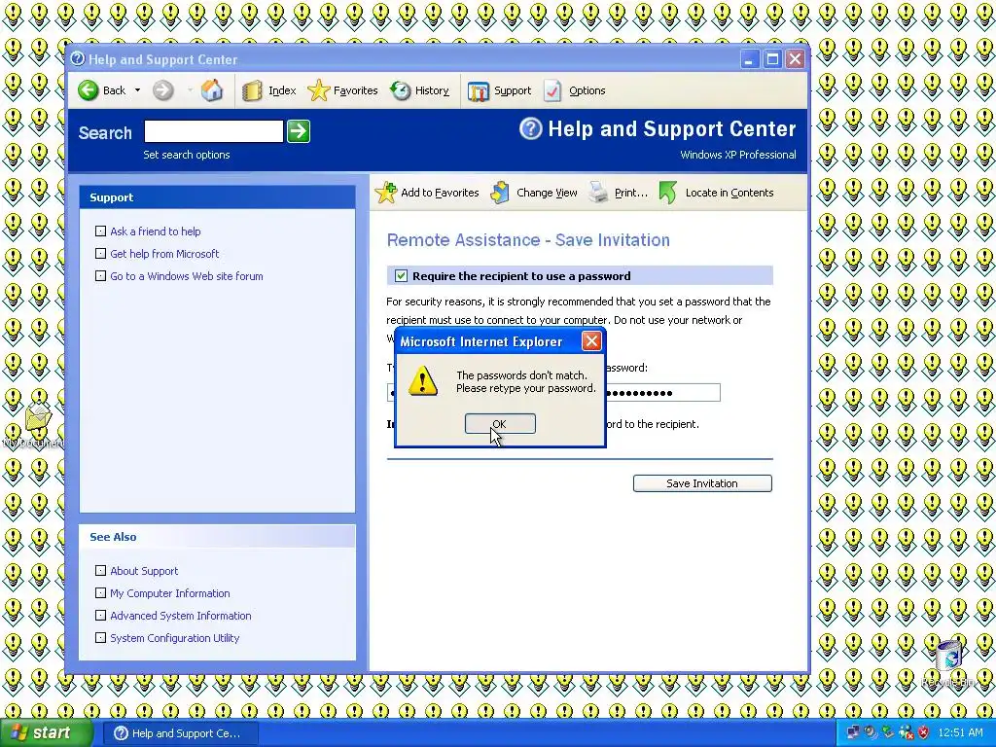Click the taskbar clock 12:51 AM
This screenshot has height=747, width=996.
pos(960,732)
